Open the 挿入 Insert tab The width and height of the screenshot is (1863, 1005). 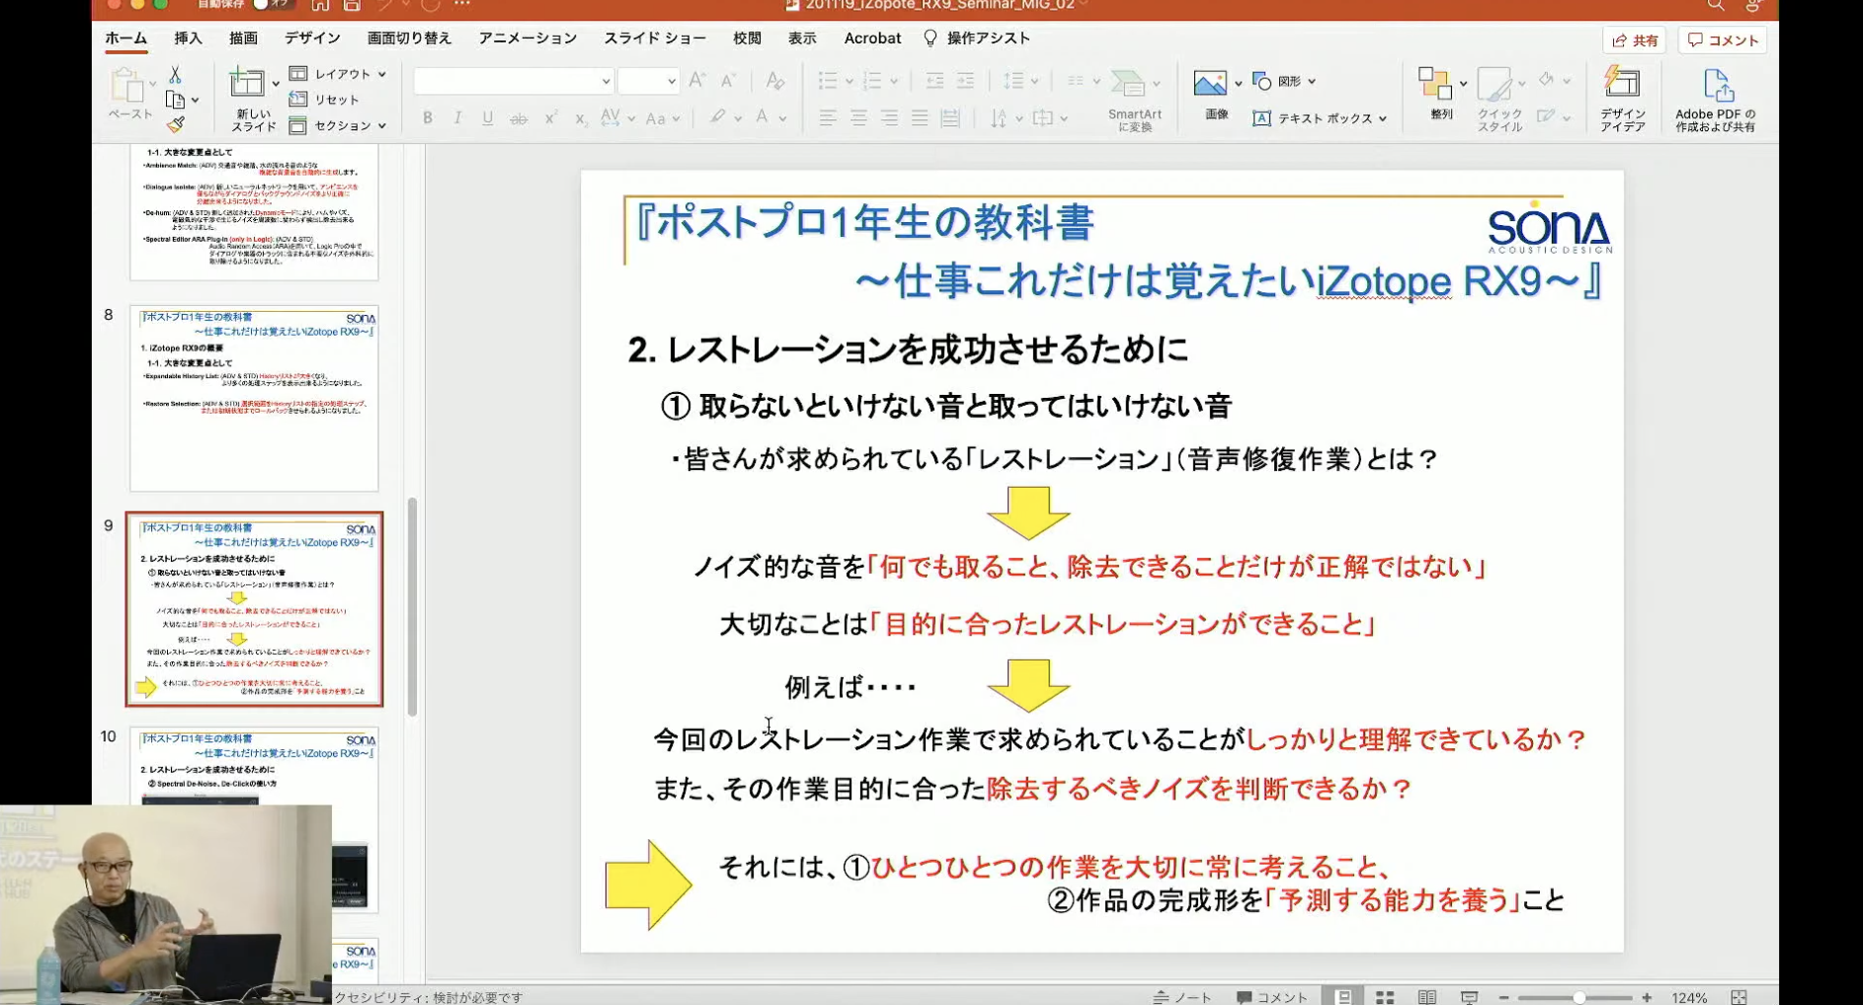point(188,38)
